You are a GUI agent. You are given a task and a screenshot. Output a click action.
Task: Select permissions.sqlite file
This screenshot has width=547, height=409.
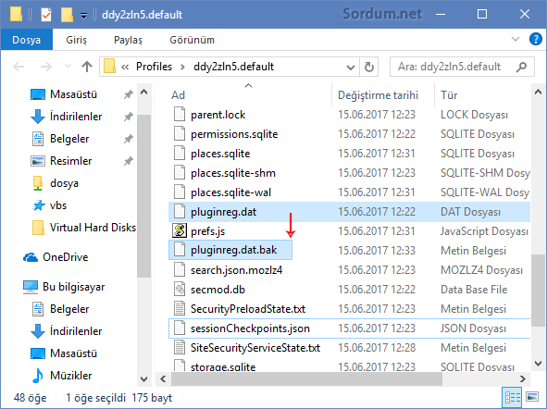(x=234, y=134)
